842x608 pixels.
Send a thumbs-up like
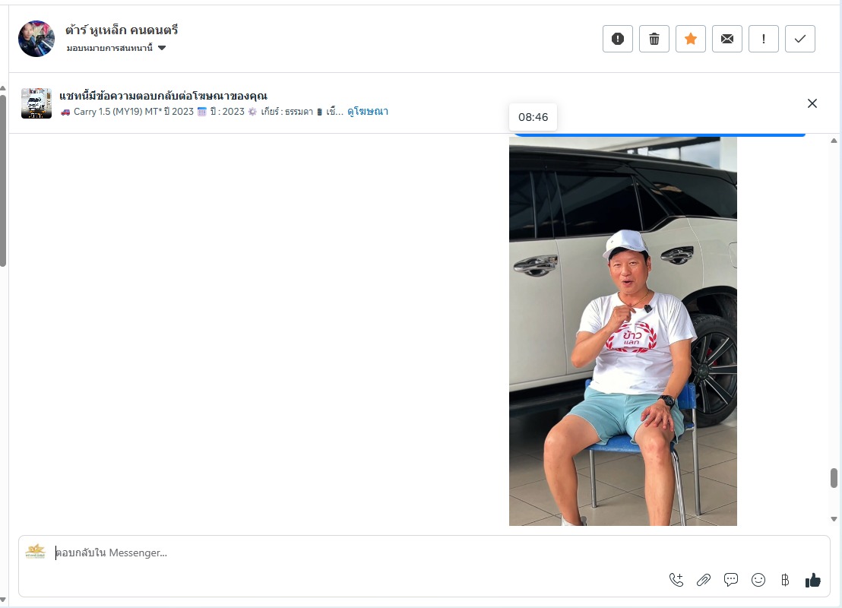point(812,580)
